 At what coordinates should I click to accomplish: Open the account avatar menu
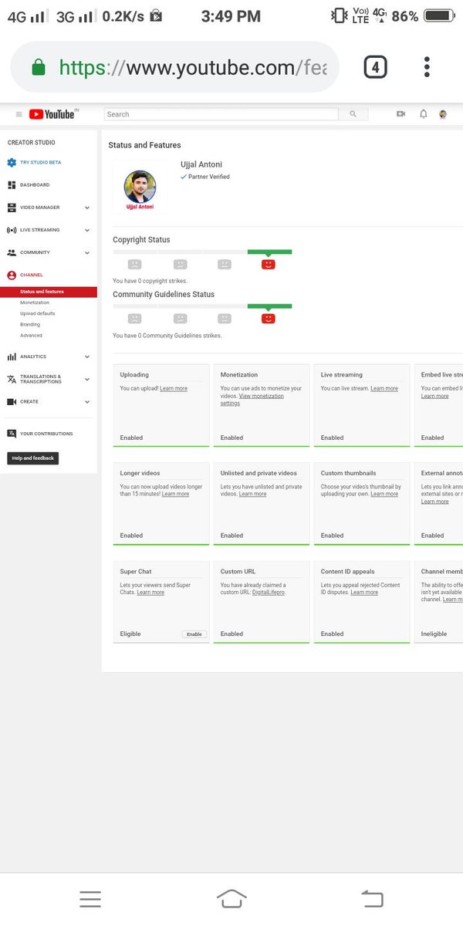tap(443, 114)
